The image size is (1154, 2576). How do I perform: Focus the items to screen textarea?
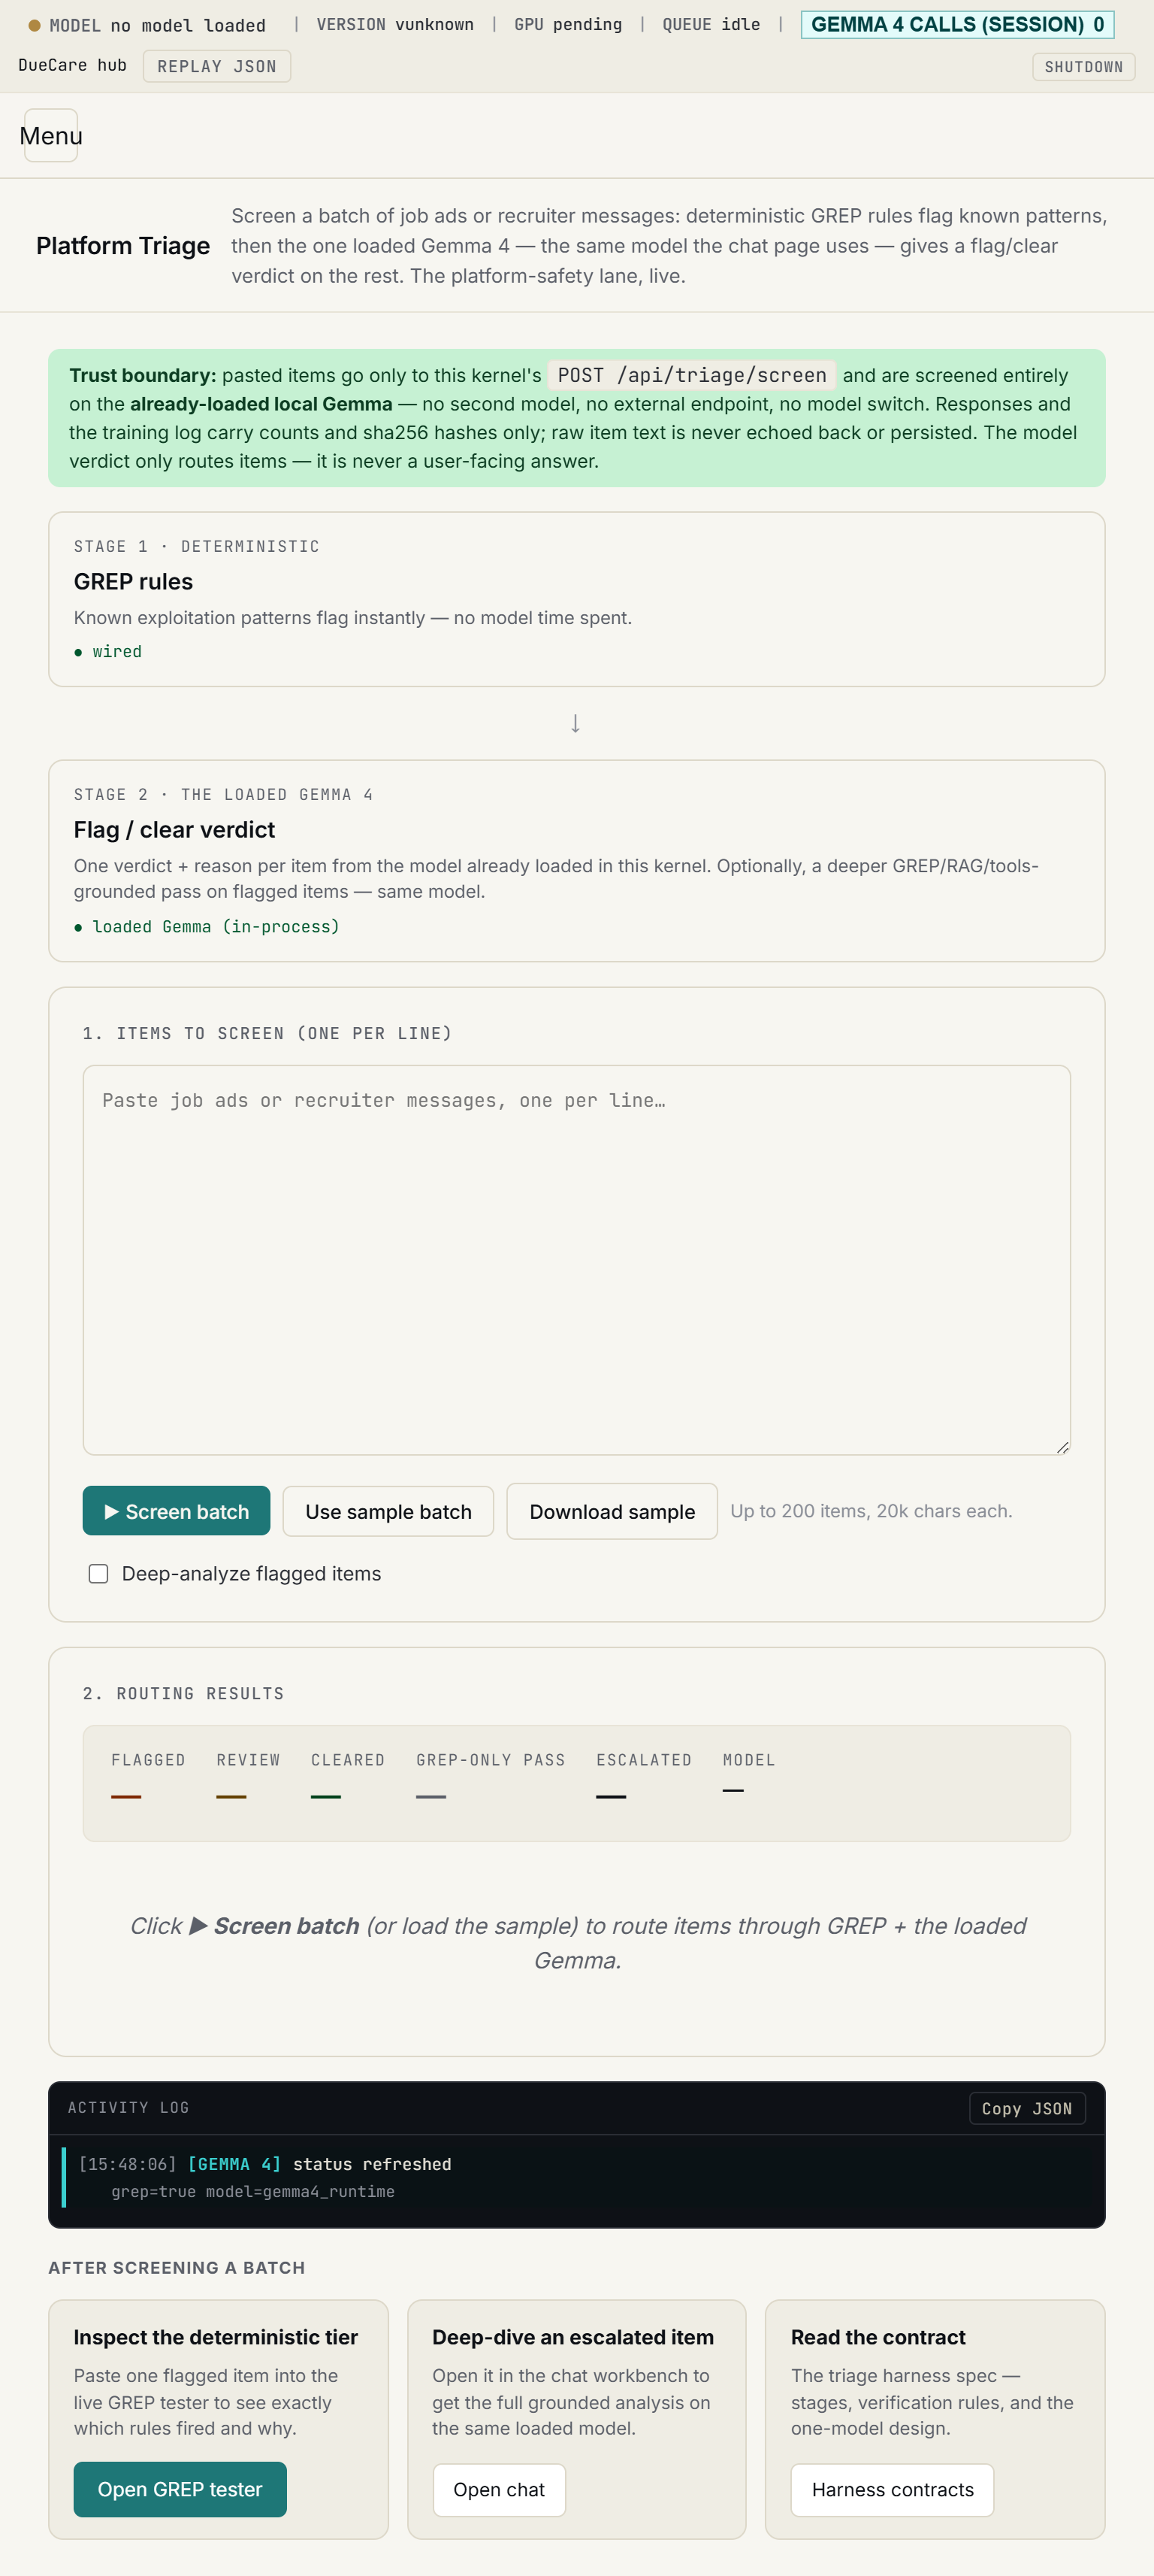coord(576,1259)
